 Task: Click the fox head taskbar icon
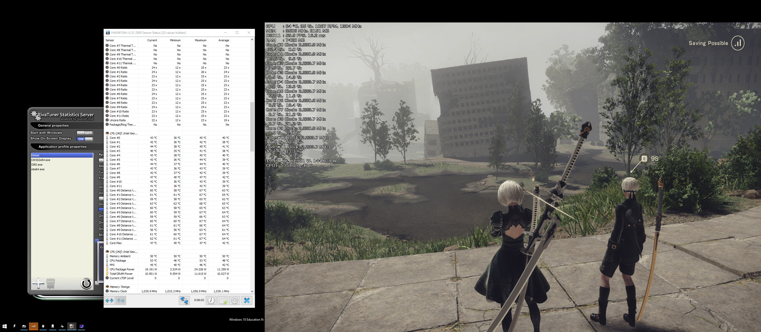[x=43, y=326]
